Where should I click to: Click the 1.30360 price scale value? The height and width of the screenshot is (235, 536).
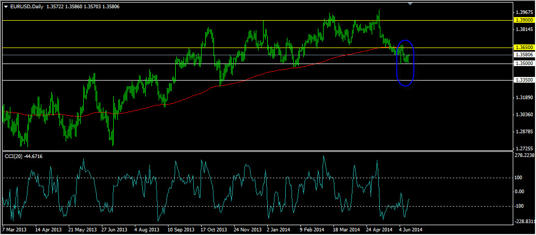[526, 115]
